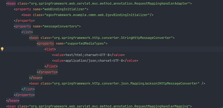Screen dimensions: 223x108
Task: Click the MappingJackson2HttpMessageConverter class value
Action: point(126,83)
